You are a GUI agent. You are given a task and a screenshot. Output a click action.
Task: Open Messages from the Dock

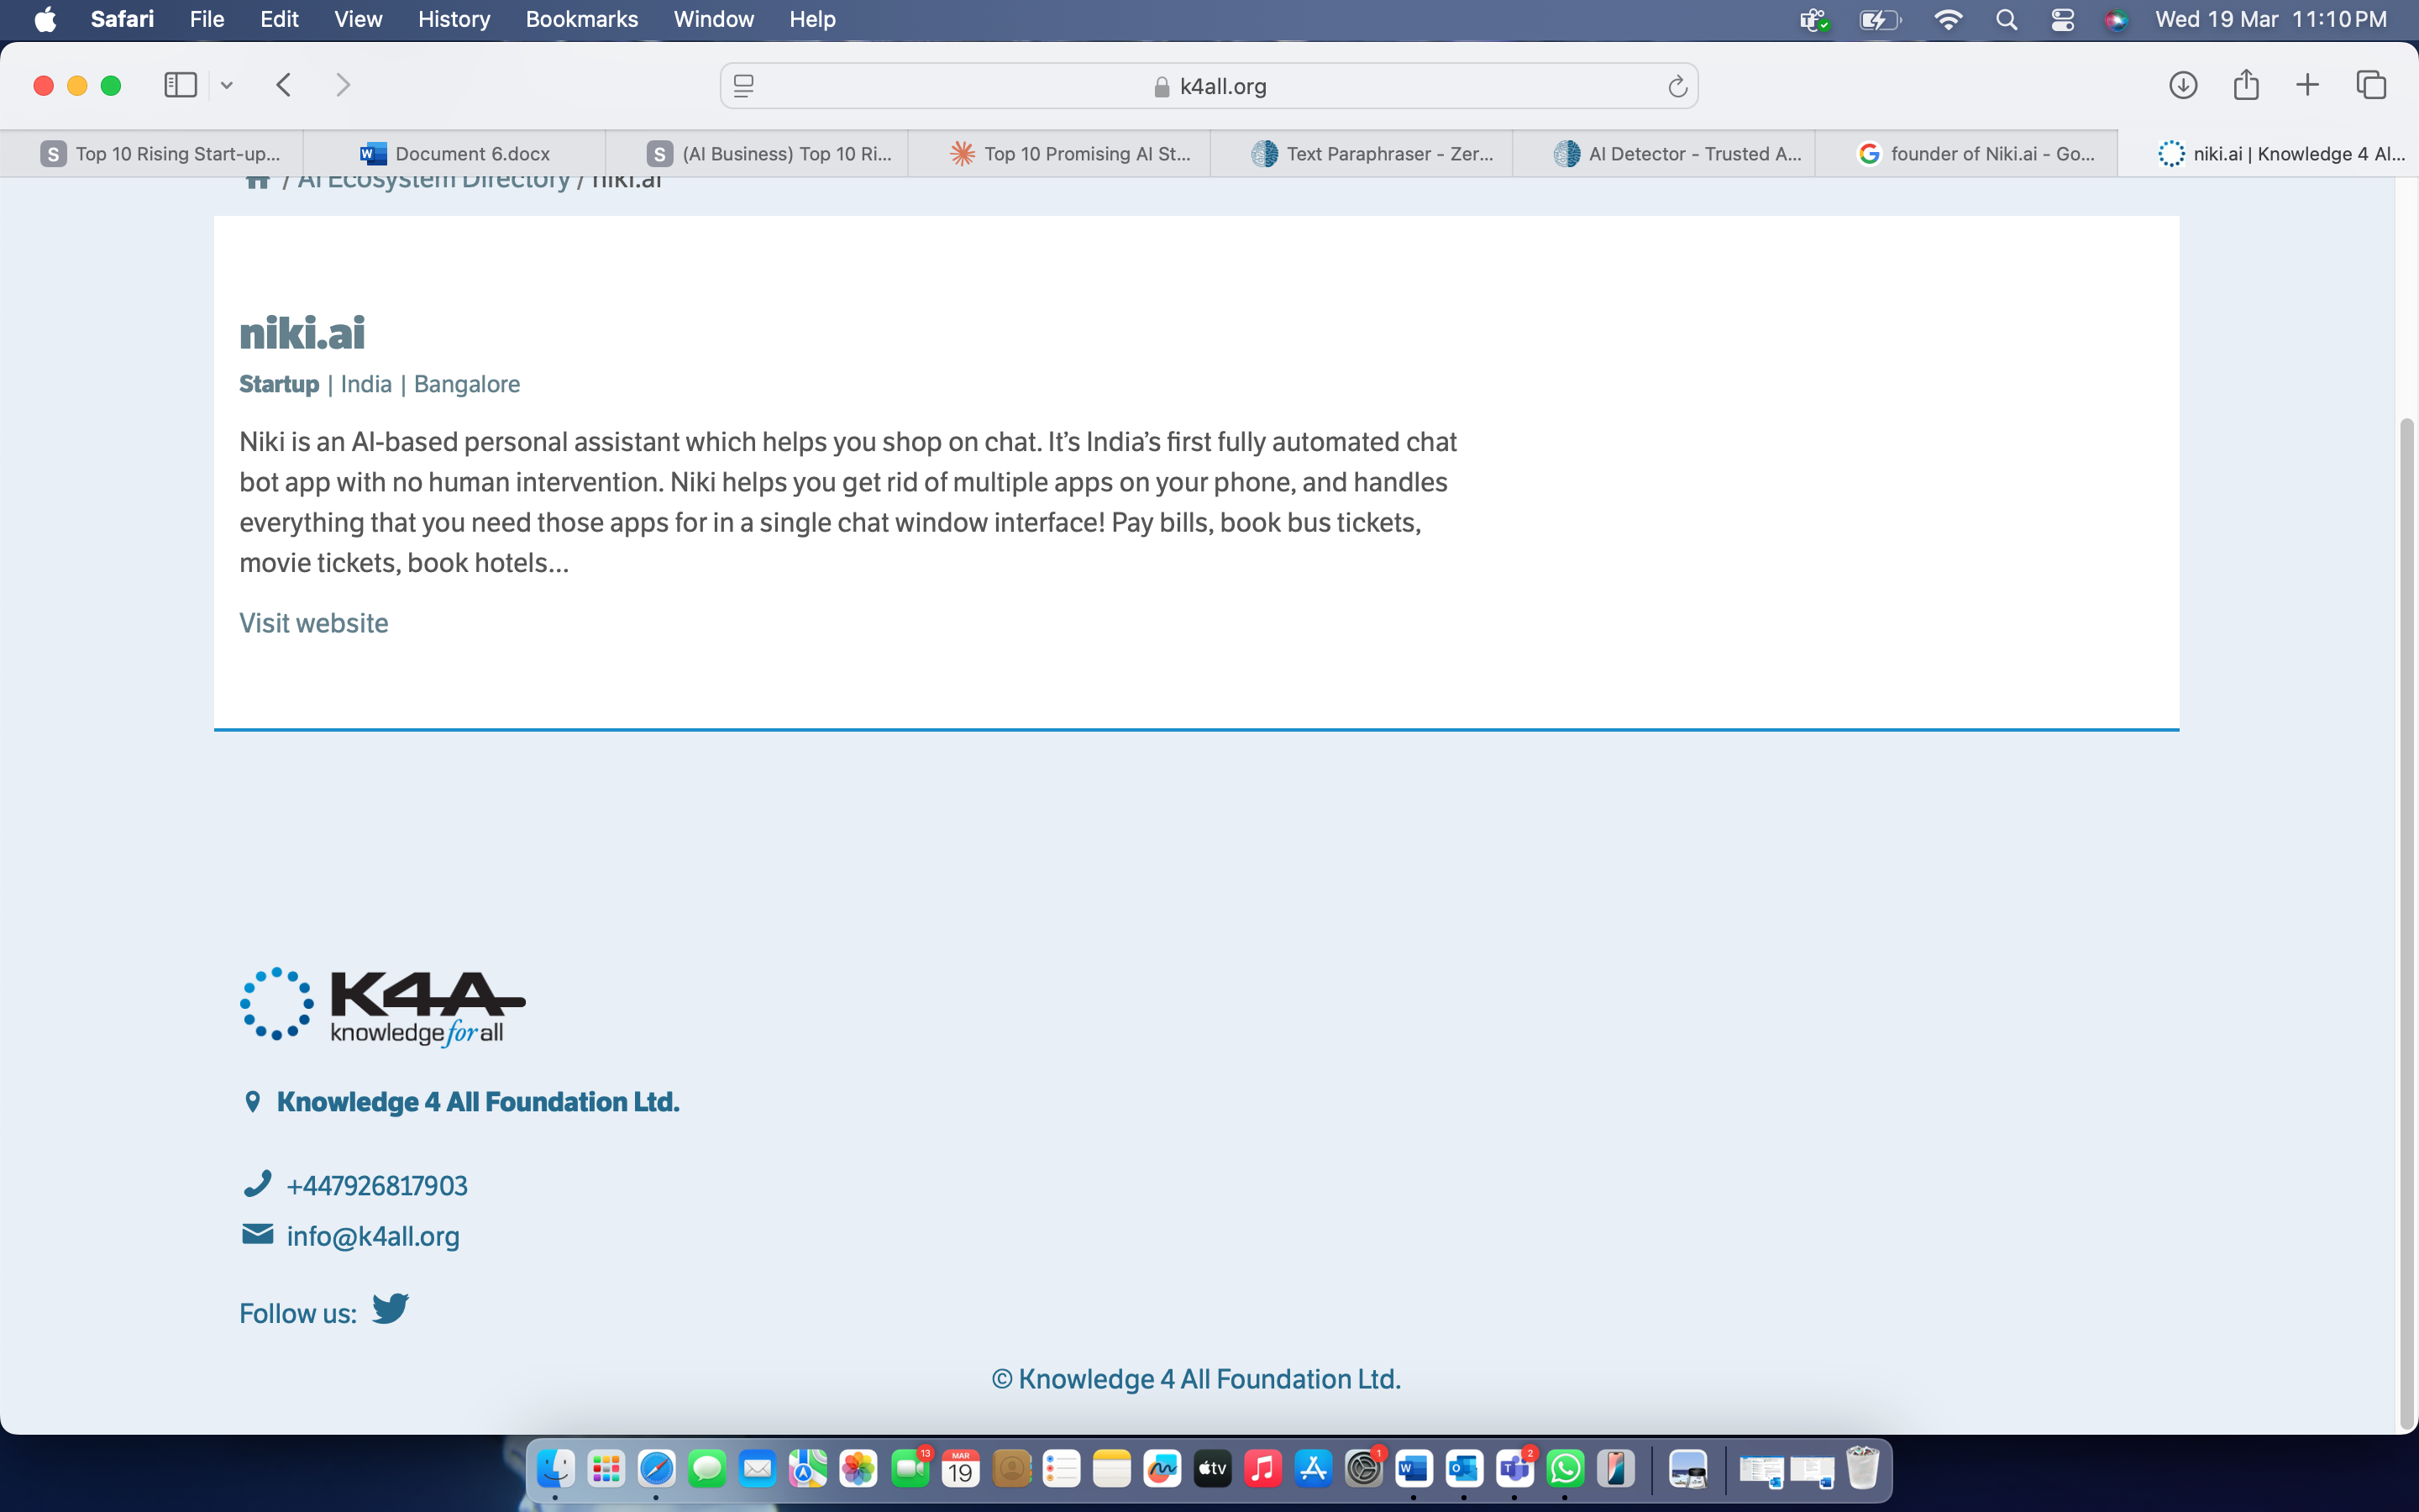click(706, 1468)
